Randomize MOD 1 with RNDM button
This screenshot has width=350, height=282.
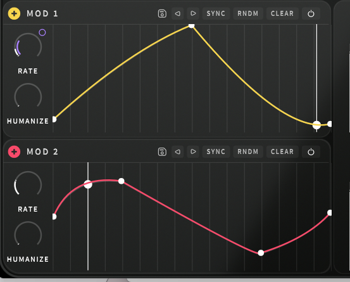coord(248,14)
